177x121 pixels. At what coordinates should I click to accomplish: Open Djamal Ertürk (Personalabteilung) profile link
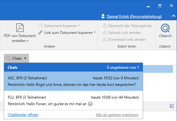[134, 16]
